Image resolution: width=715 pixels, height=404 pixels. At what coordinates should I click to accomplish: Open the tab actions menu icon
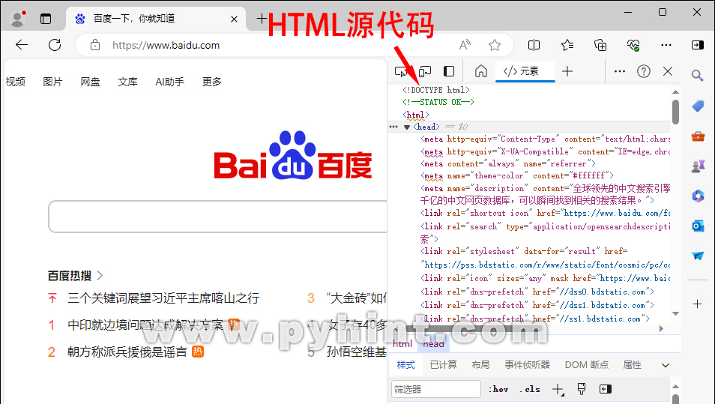(46, 19)
